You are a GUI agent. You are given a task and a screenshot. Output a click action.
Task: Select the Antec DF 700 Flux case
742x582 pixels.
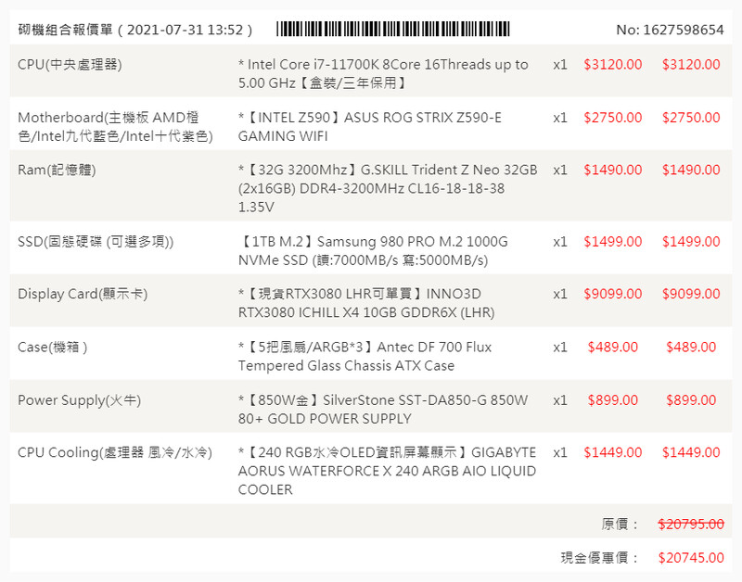[365, 356]
